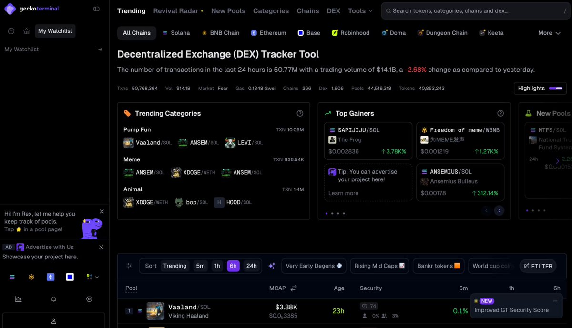Screen dimensions: 572x328
Task: Open the Tools dropdown menu
Action: pyautogui.click(x=360, y=11)
